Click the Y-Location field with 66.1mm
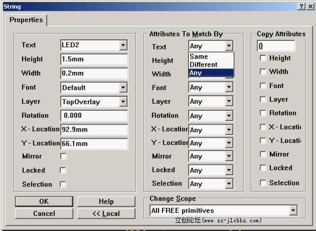Screen dimensions: 316x231 pos(94,144)
